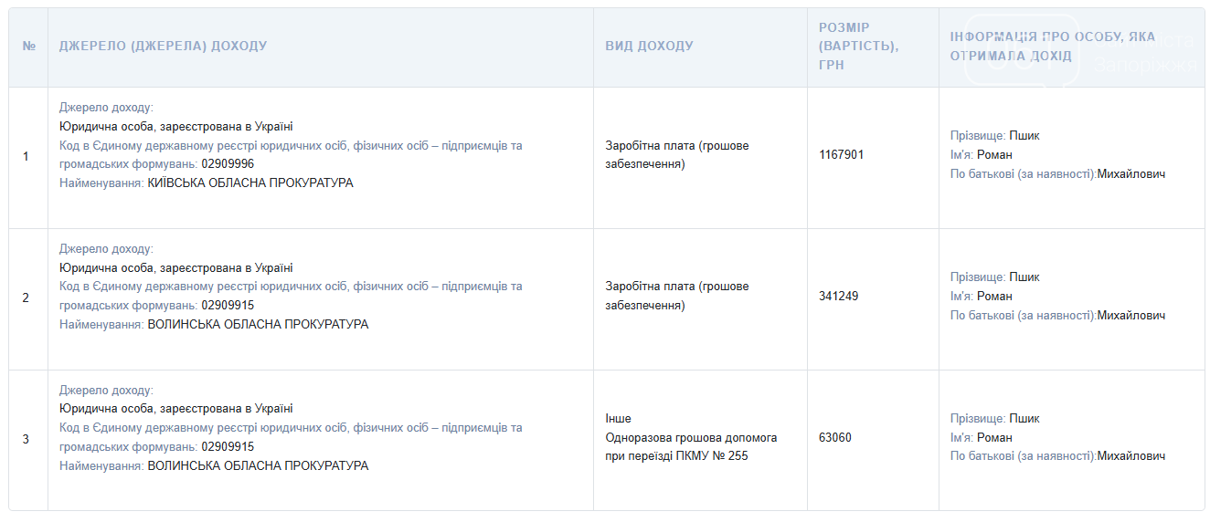Viewport: 1210px width, 522px height.
Task: Click row number 1 cell
Action: [x=26, y=156]
